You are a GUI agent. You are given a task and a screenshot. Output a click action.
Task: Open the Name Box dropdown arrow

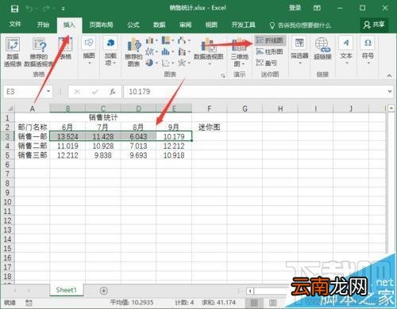click(48, 92)
